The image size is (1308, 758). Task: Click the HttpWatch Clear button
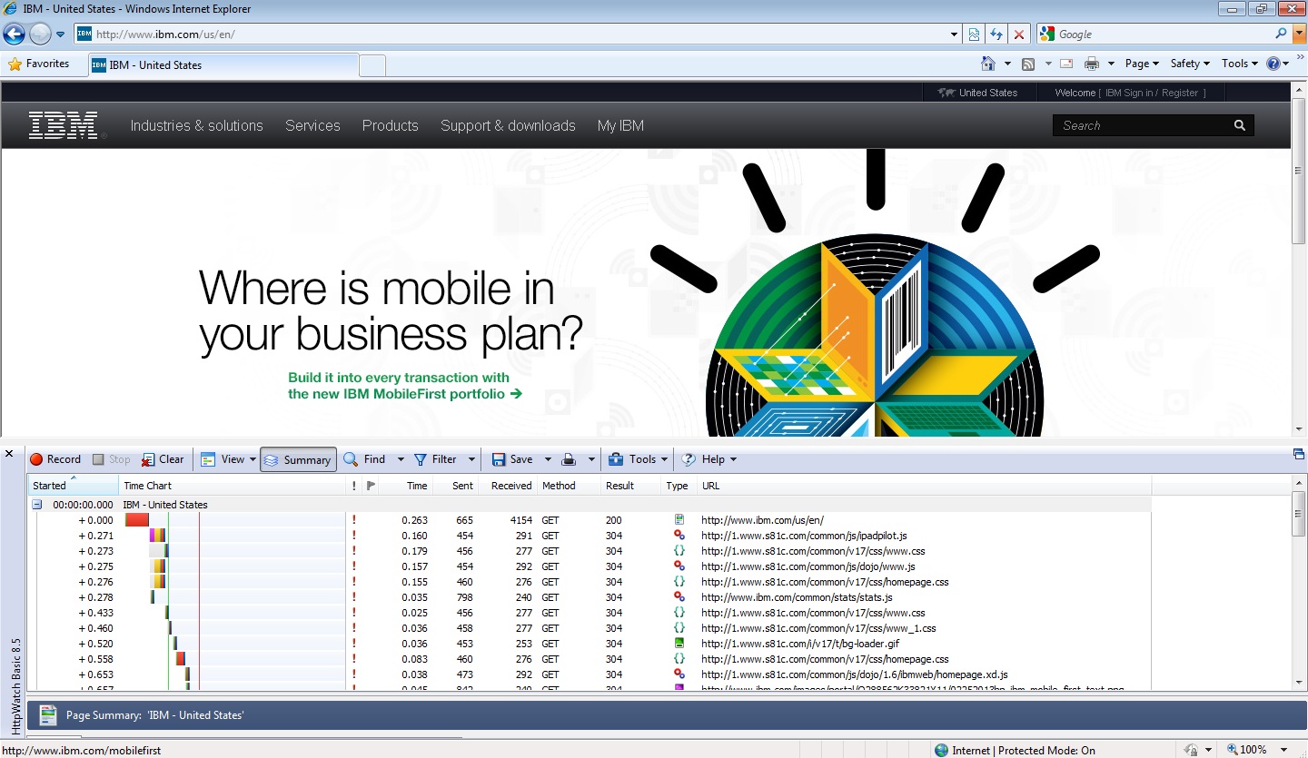163,459
